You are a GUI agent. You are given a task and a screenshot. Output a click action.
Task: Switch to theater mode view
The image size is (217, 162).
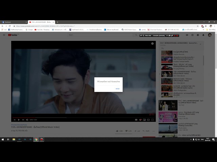149,120
